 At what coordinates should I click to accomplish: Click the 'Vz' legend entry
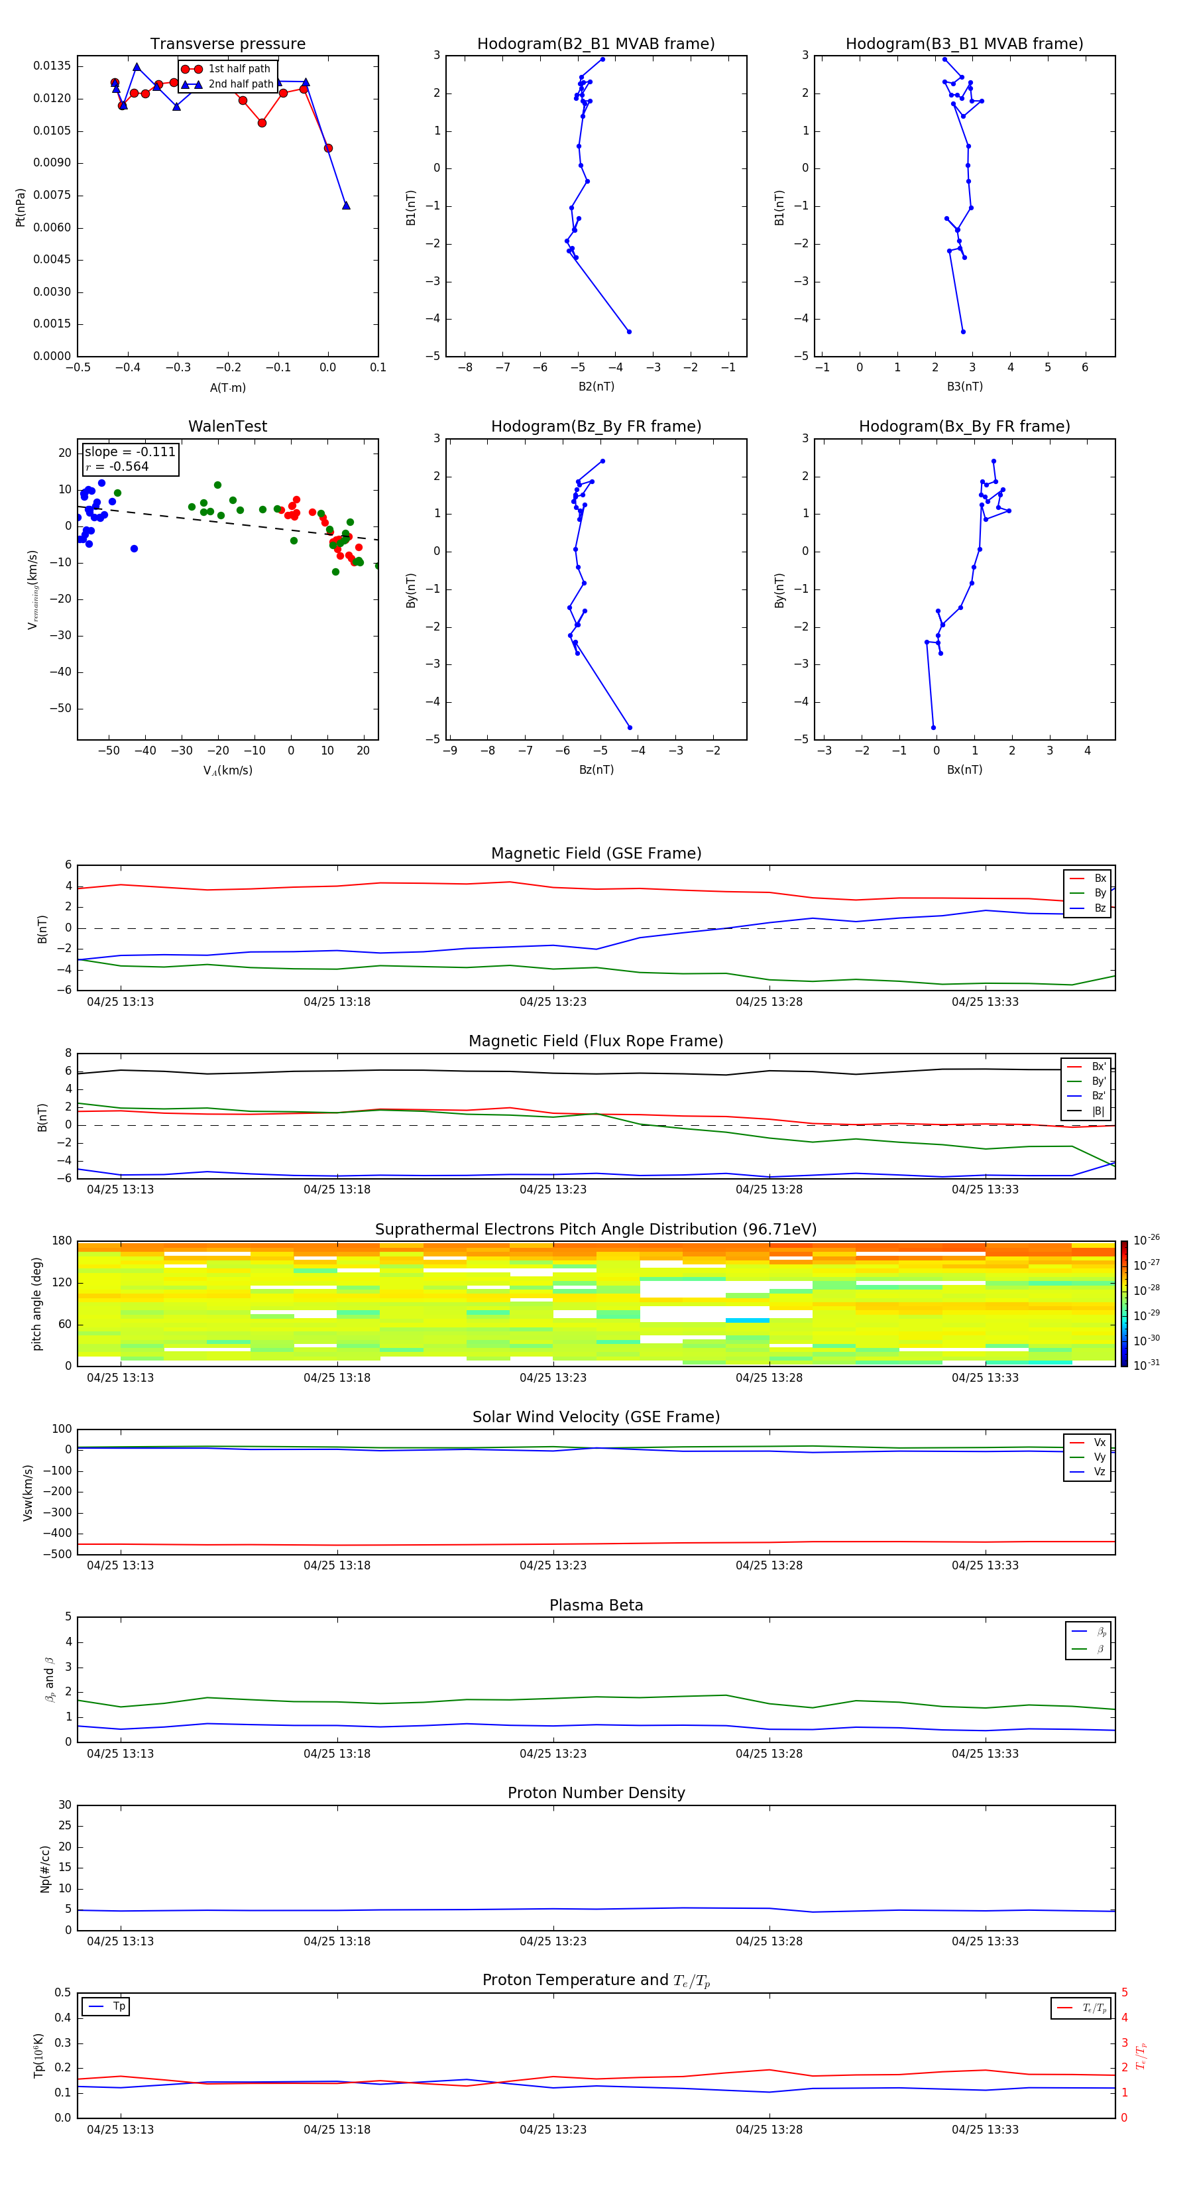pos(1088,1471)
